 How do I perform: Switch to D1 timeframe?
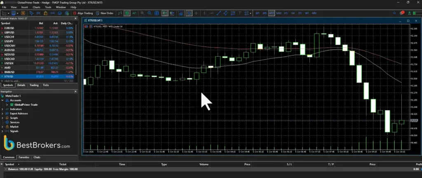pos(300,13)
